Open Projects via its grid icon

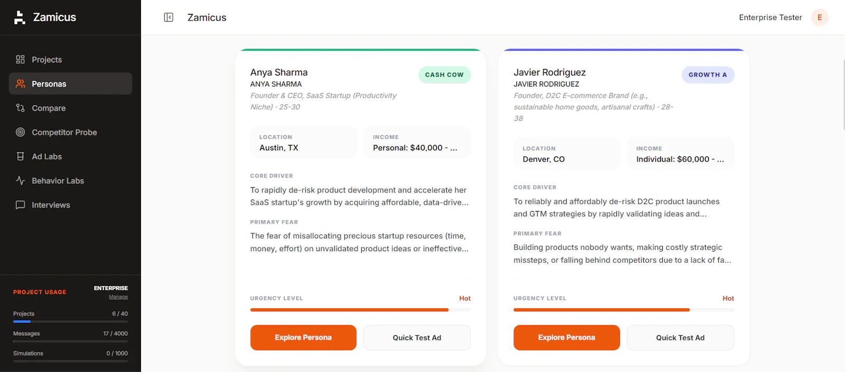coord(21,60)
